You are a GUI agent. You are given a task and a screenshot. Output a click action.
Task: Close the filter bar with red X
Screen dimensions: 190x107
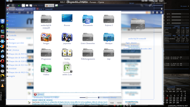(35, 95)
